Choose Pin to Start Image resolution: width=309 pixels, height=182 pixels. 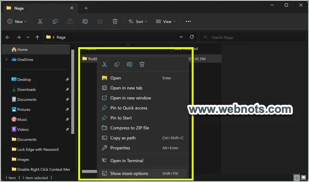[x=143, y=118]
